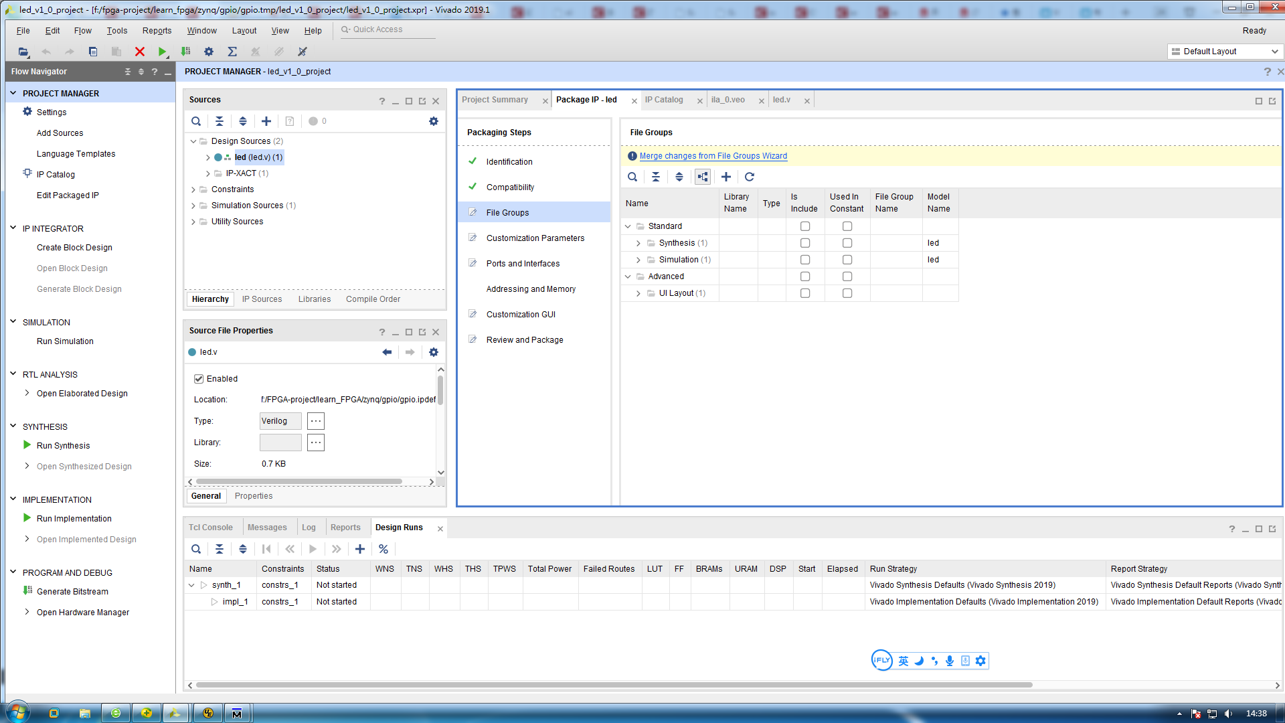This screenshot has height=723, width=1285.
Task: Toggle the hierarchy view icon in File Groups
Action: coord(703,177)
